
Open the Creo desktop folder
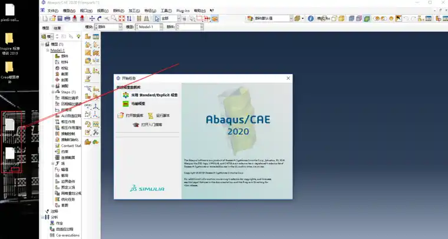(9, 72)
